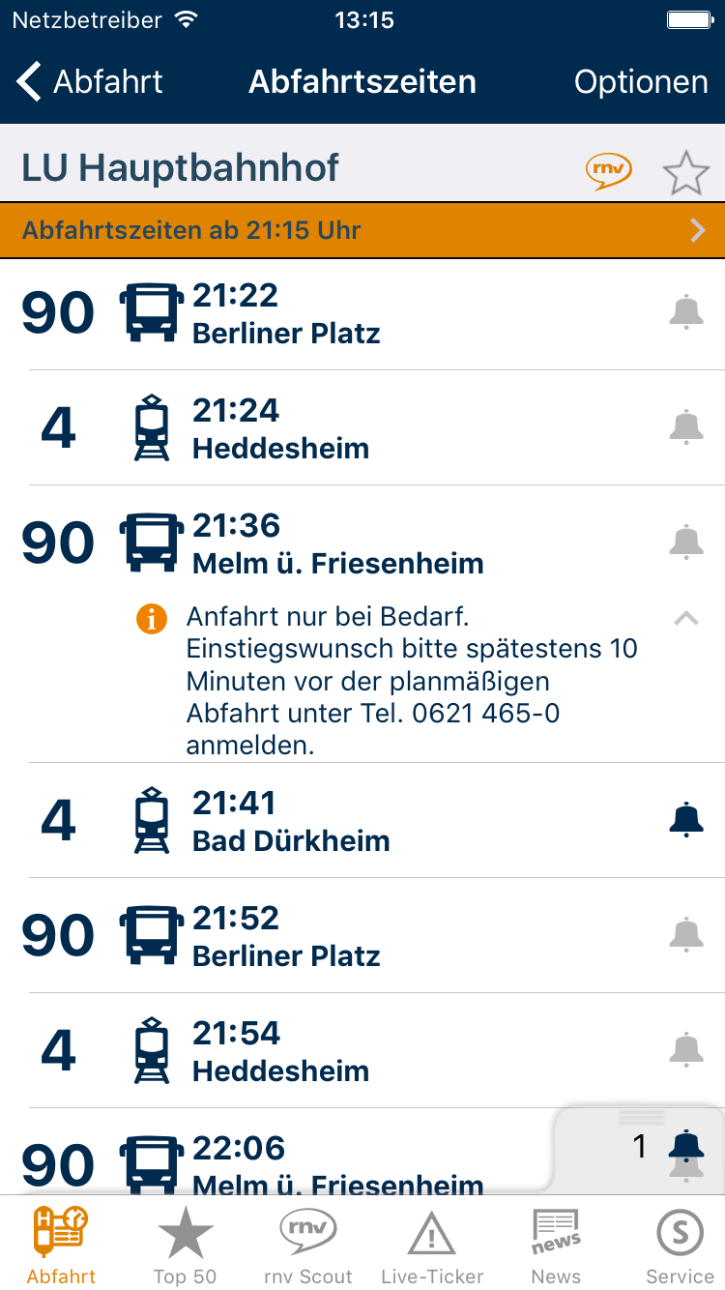Tap bus icon for 21:22 Berliner Platz
The height and width of the screenshot is (1290, 725).
pos(151,312)
